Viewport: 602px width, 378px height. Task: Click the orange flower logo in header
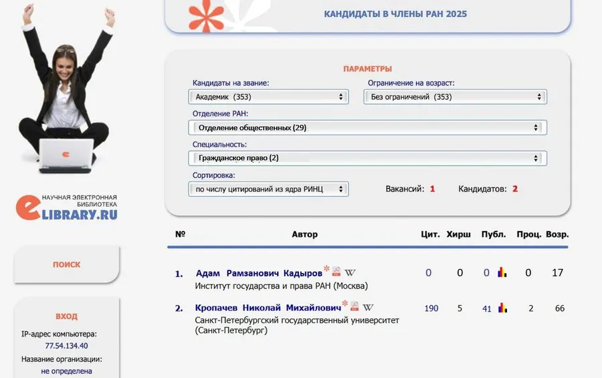click(x=206, y=15)
